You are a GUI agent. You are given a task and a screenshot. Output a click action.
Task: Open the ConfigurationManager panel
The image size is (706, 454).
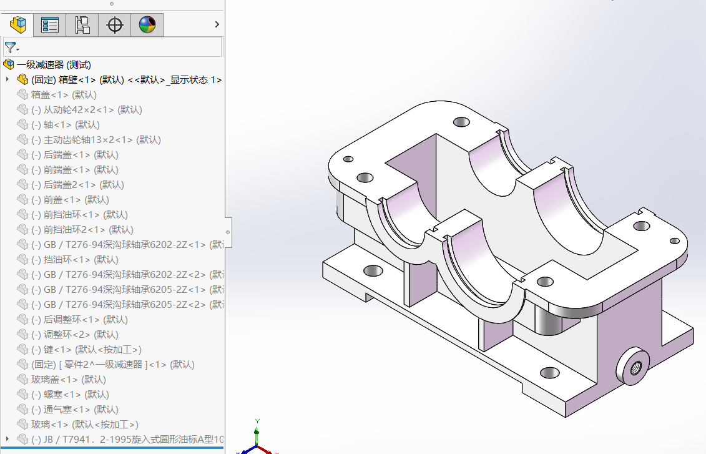(82, 24)
